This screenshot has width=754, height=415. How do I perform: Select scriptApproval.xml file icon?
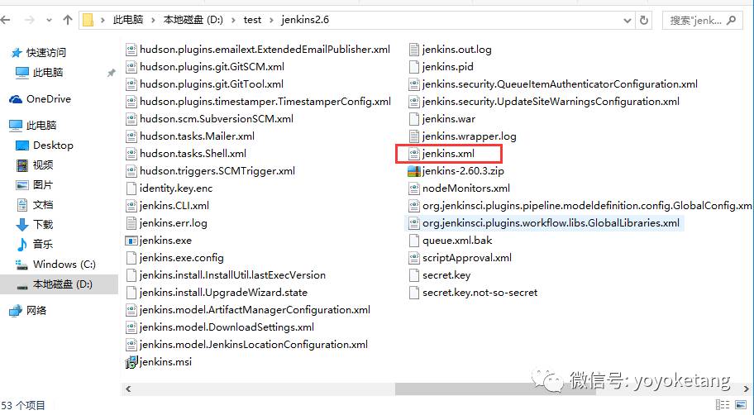pyautogui.click(x=414, y=258)
